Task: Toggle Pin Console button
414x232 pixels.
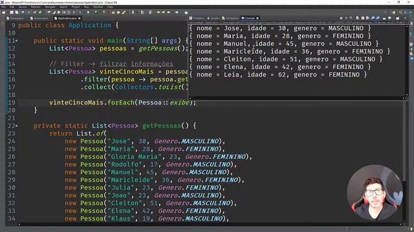Action: click(384, 18)
